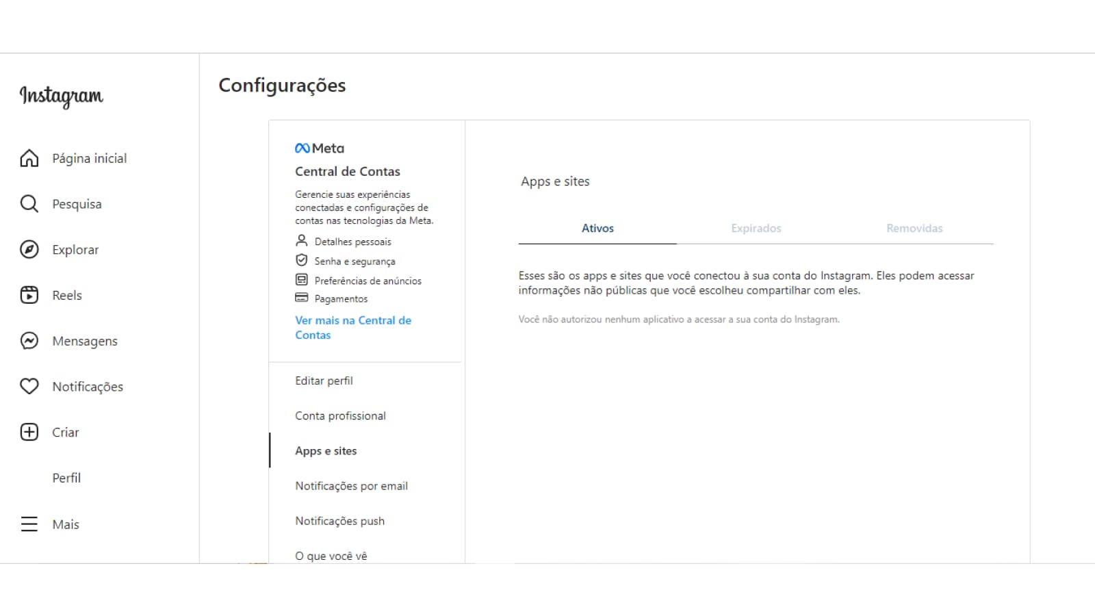Select Notificações push
This screenshot has width=1095, height=616.
(339, 521)
